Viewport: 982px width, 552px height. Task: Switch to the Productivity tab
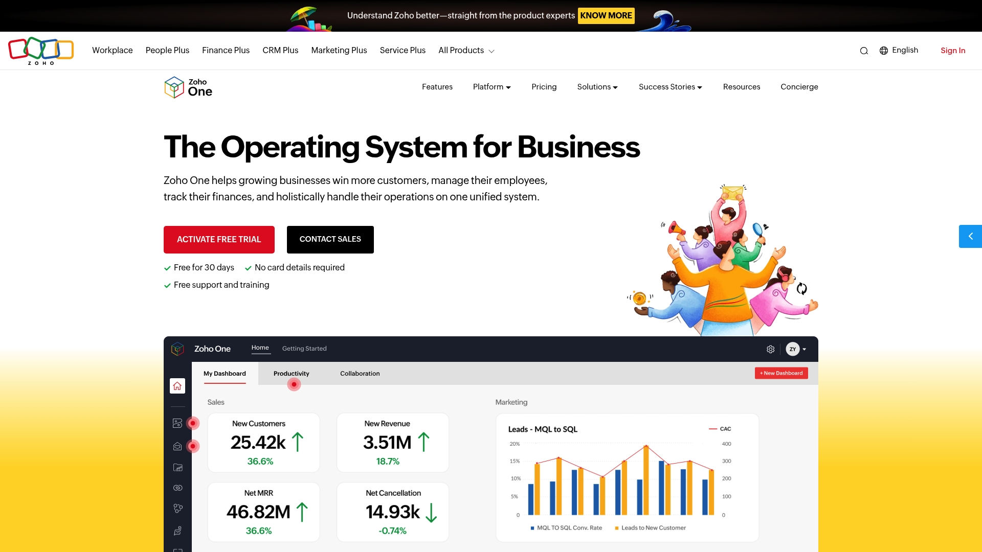pyautogui.click(x=291, y=374)
